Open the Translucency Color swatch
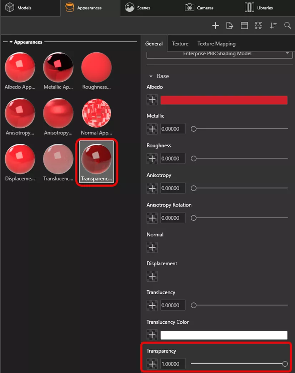The width and height of the screenshot is (295, 373). click(224, 334)
